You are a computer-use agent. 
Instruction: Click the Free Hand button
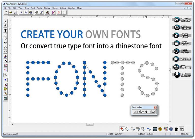182,35
